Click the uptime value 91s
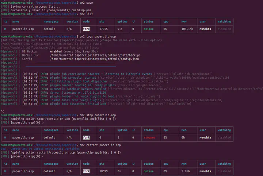This screenshot has height=176, width=263. pyautogui.click(x=121, y=29)
